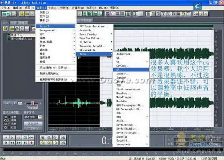Open the 排序方式 sort dropdown
Screen dimensions: 224x160
(40, 117)
